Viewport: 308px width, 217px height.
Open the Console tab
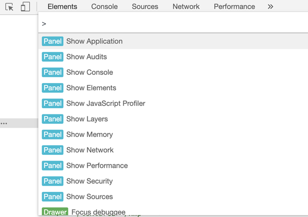coord(104,7)
